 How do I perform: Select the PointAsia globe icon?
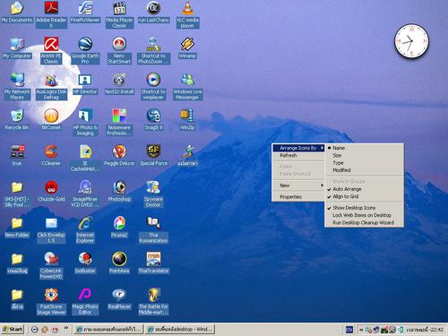pos(119,259)
